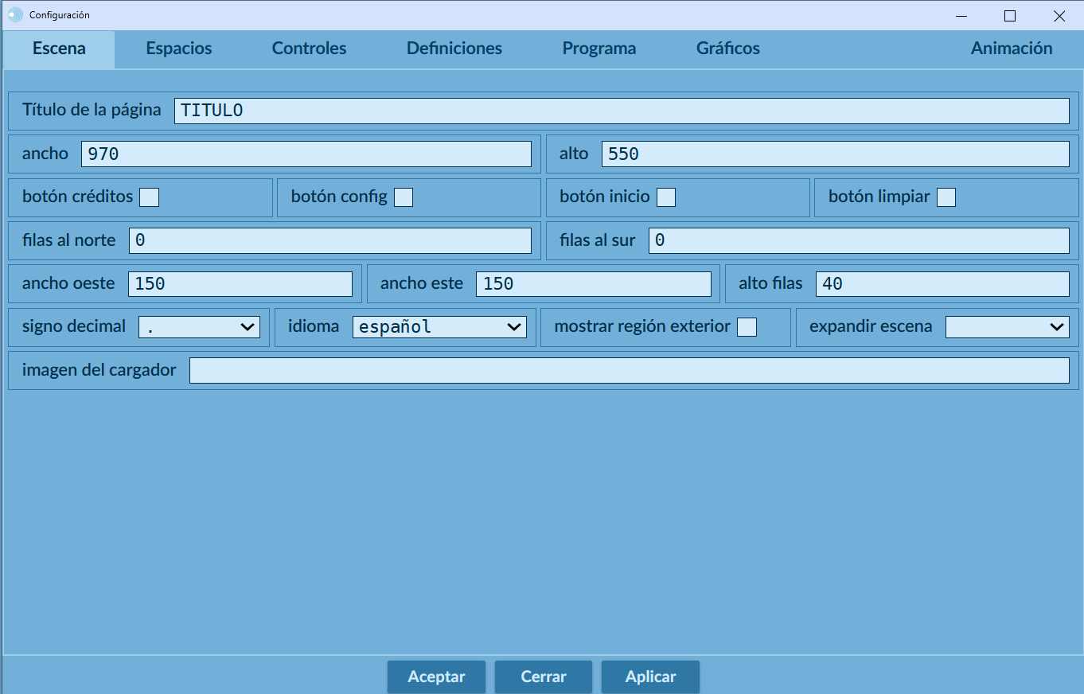Enable the botón limpiar checkbox
1084x694 pixels.
point(946,197)
